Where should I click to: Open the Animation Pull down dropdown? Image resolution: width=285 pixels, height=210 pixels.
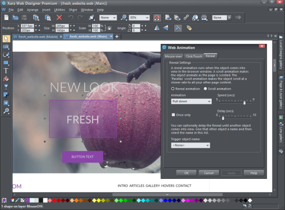(x=191, y=101)
